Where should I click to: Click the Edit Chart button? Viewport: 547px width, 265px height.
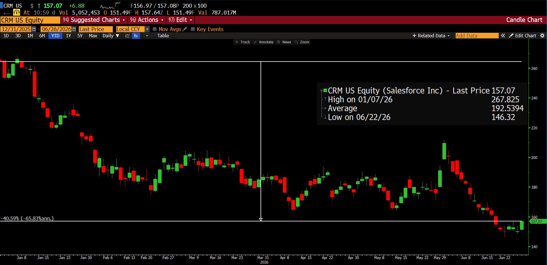[x=523, y=36]
